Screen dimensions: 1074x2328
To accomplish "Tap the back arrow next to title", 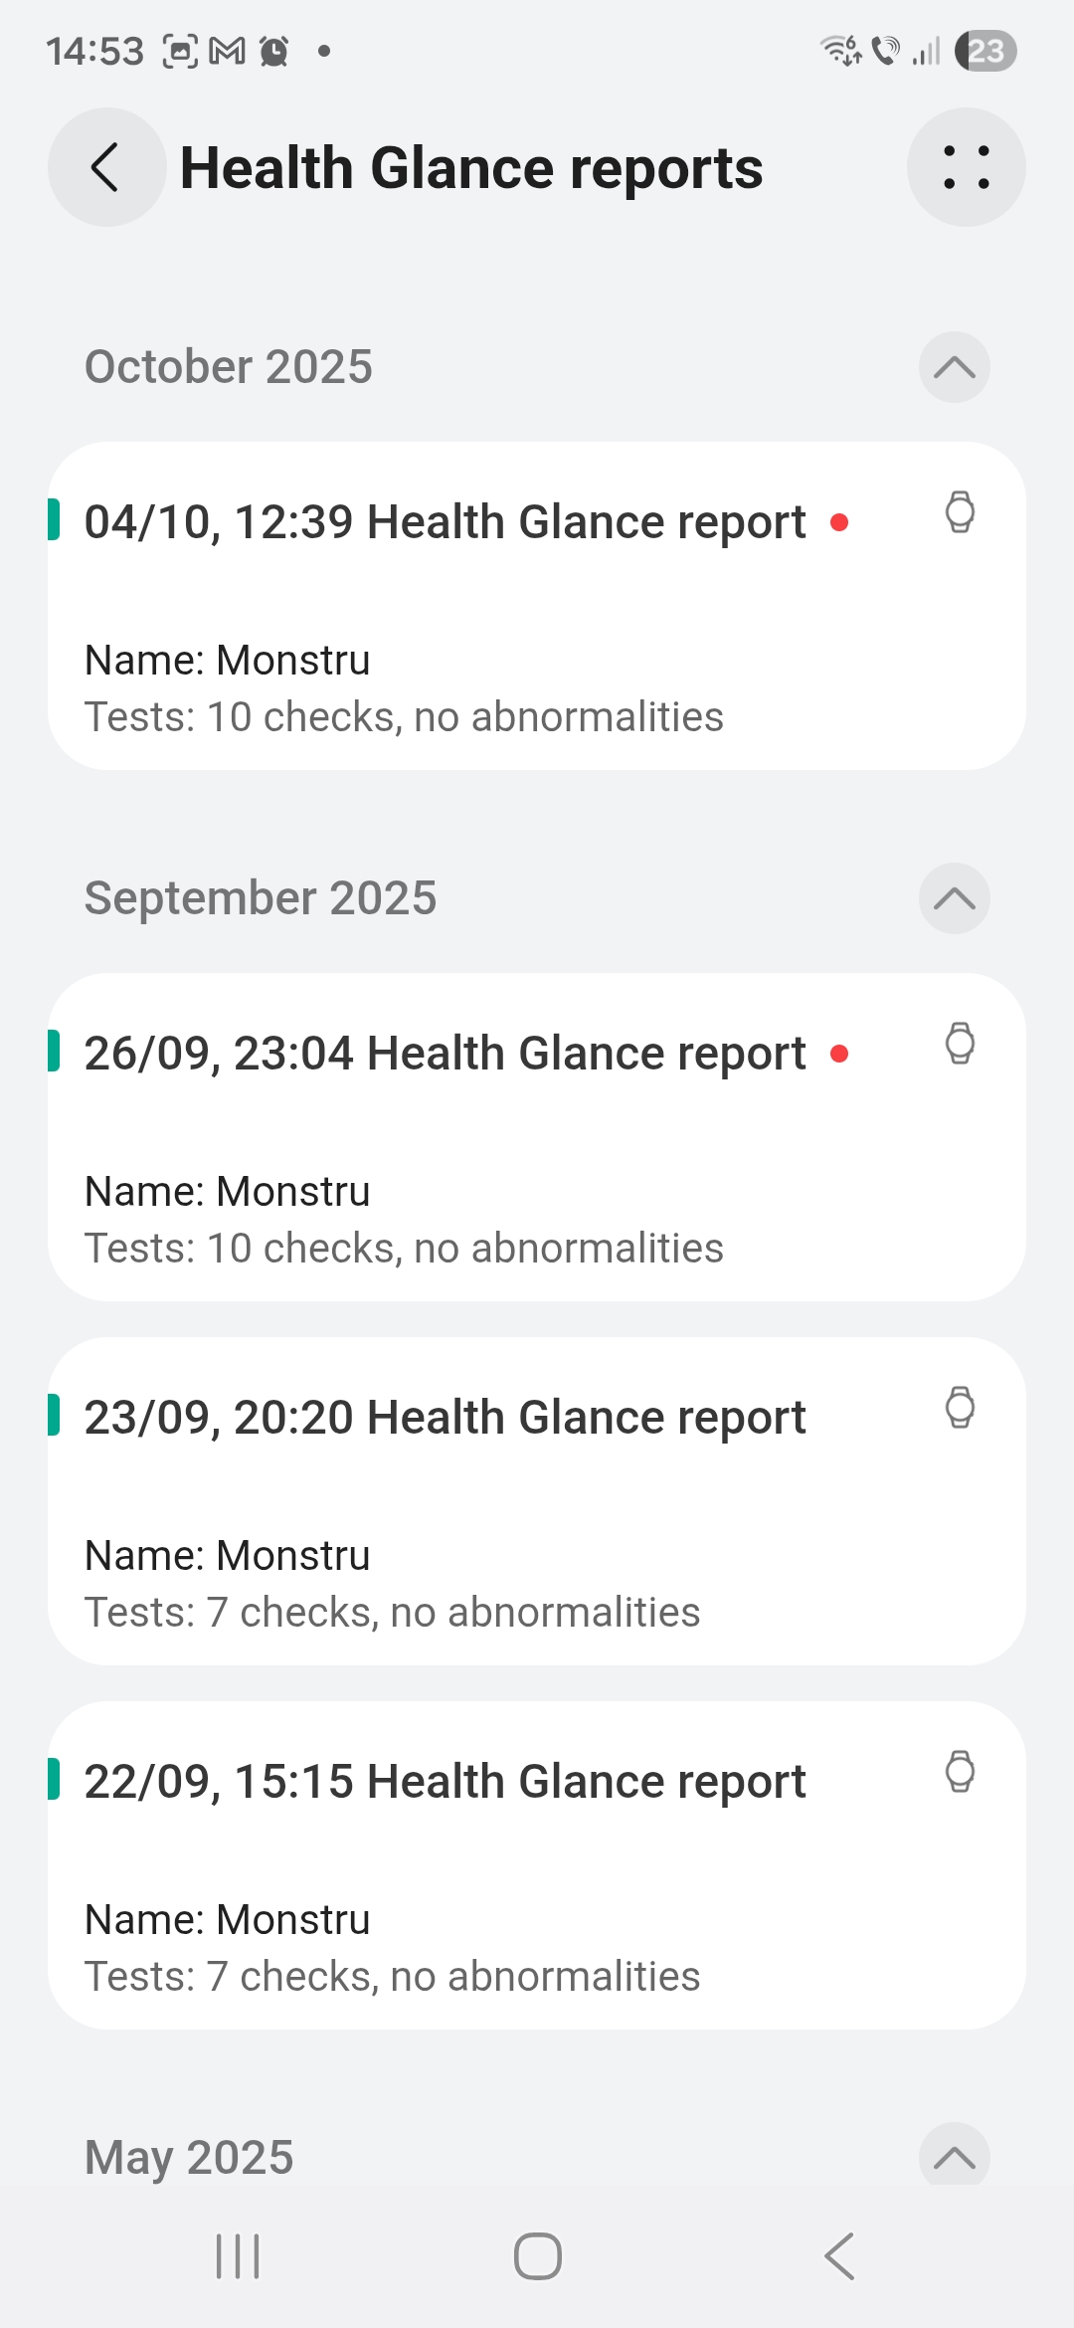I will coord(106,167).
